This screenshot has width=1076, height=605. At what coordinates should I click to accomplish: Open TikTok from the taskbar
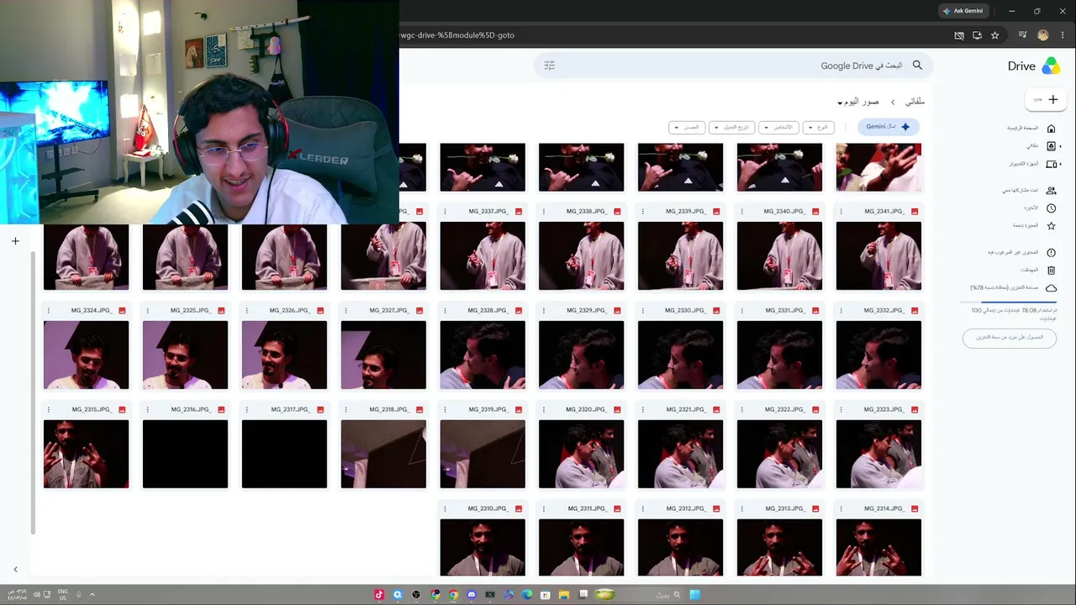pyautogui.click(x=379, y=595)
